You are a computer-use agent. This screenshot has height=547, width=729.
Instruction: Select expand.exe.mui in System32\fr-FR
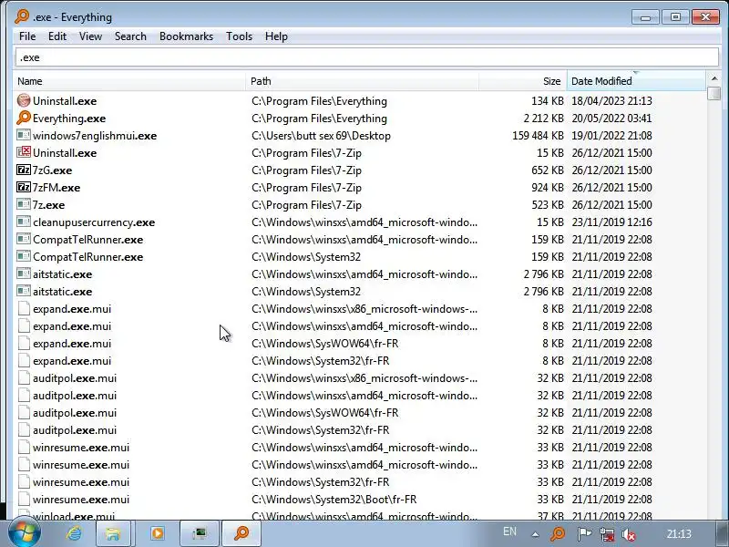(72, 361)
